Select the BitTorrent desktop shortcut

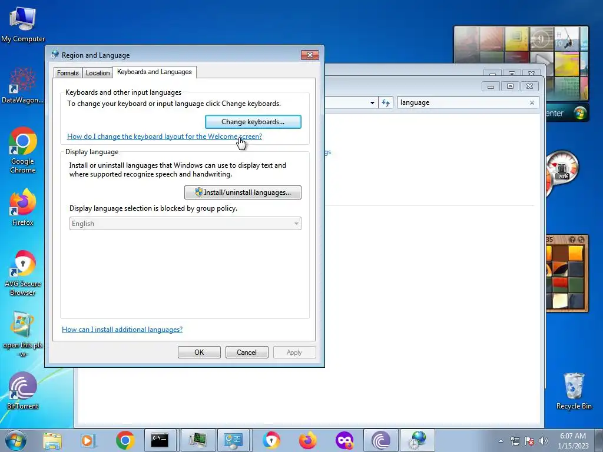(23, 391)
